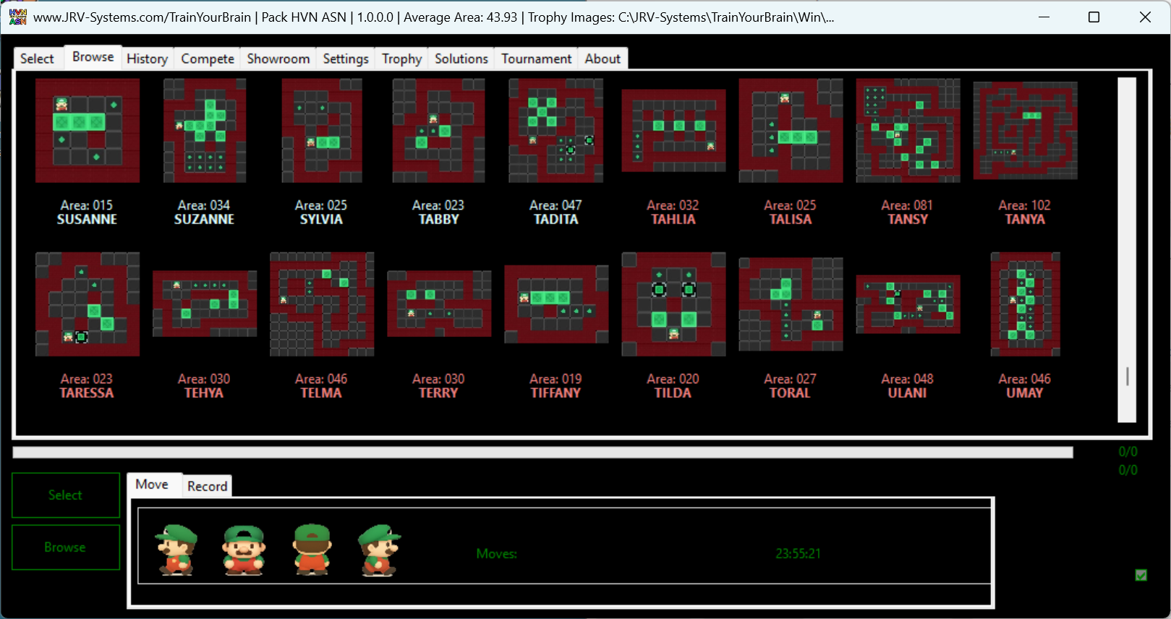Open the TELMA level thumbnail

point(322,304)
